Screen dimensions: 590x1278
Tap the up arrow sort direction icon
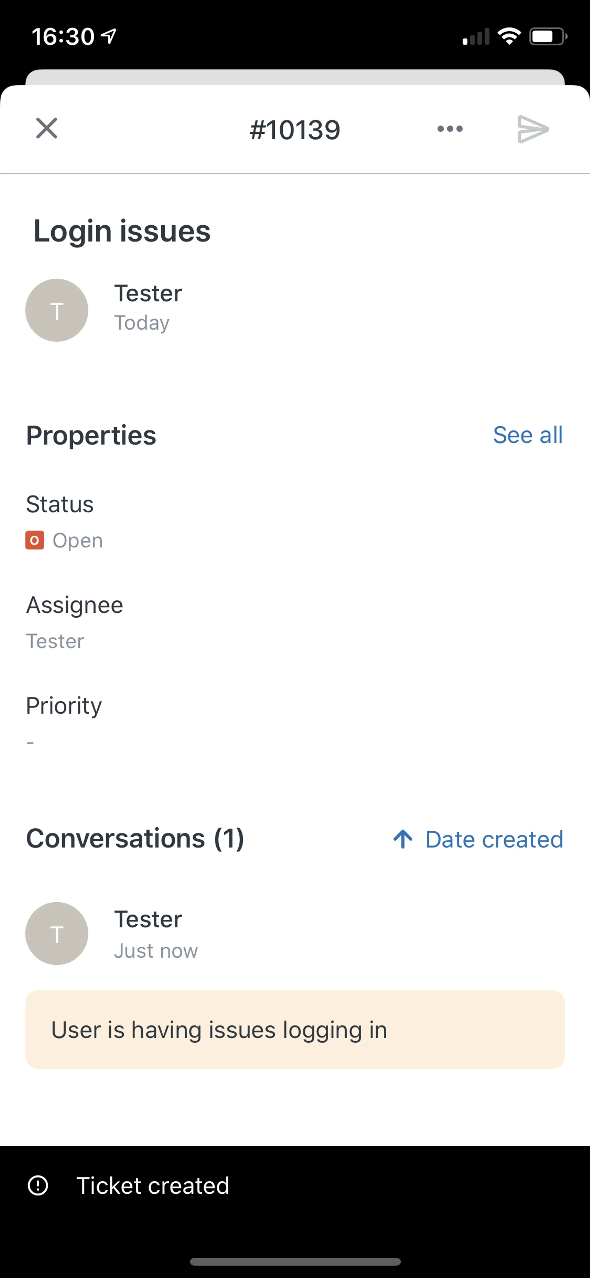(403, 839)
